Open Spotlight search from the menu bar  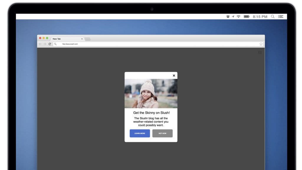click(x=273, y=17)
